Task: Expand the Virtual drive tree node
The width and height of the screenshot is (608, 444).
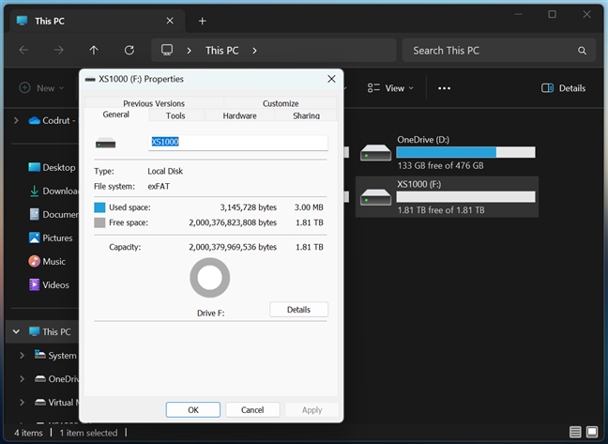Action: pos(23,403)
